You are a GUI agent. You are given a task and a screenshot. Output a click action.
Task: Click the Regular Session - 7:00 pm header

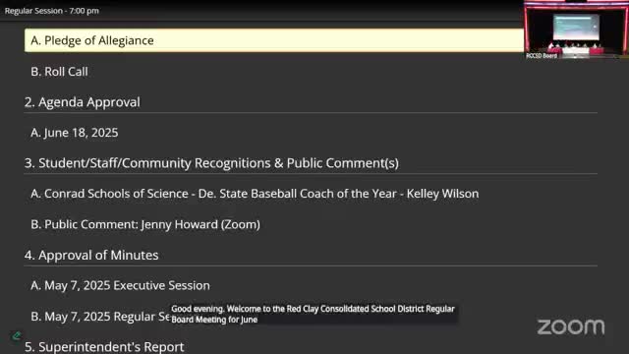(x=52, y=11)
